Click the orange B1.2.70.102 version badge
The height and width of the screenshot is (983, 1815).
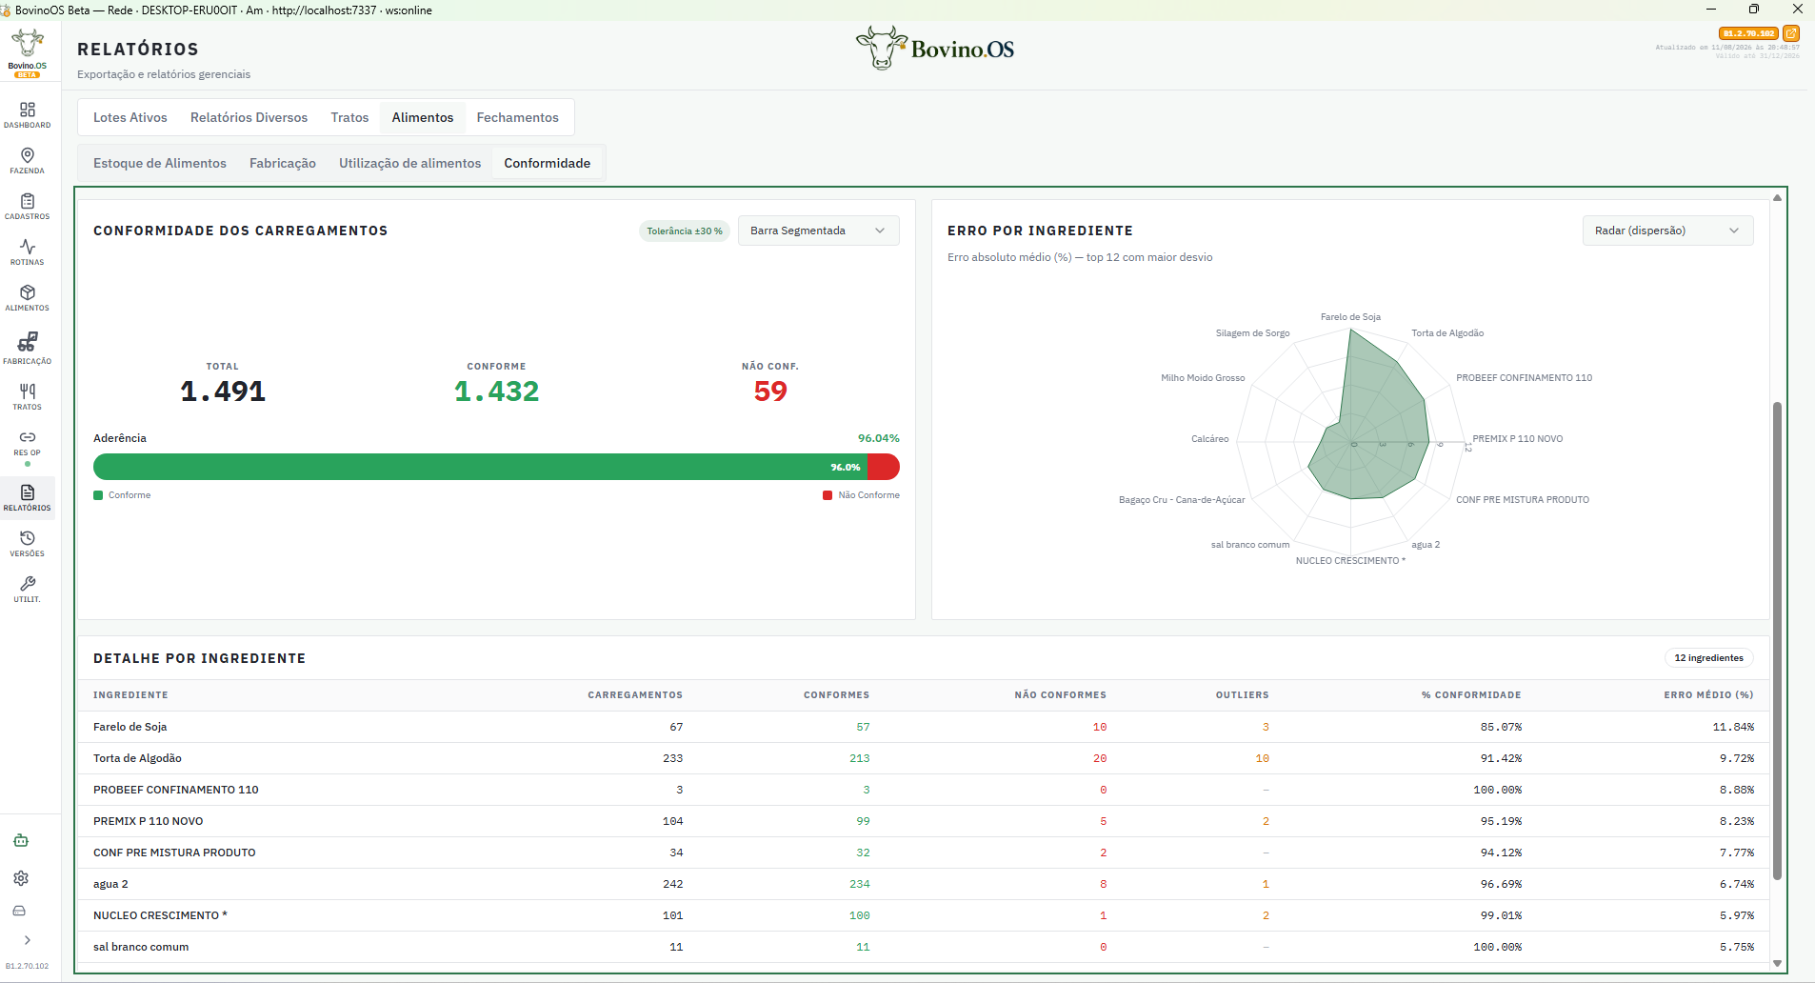coord(1749,33)
